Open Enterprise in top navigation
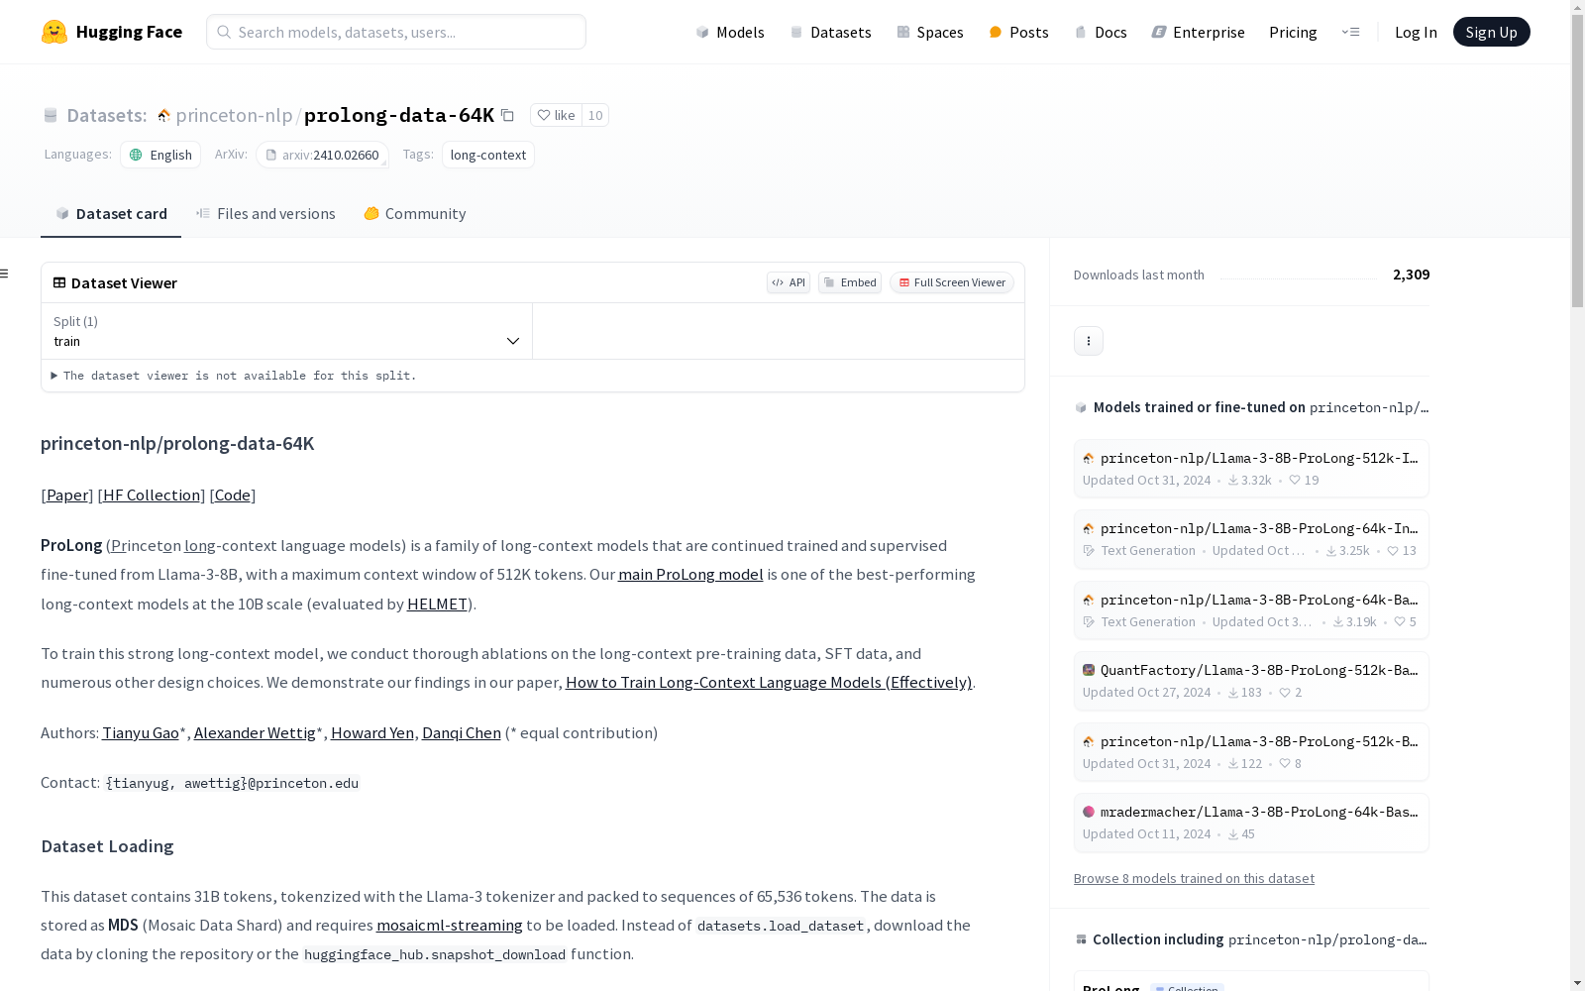1585x991 pixels. point(1199,32)
